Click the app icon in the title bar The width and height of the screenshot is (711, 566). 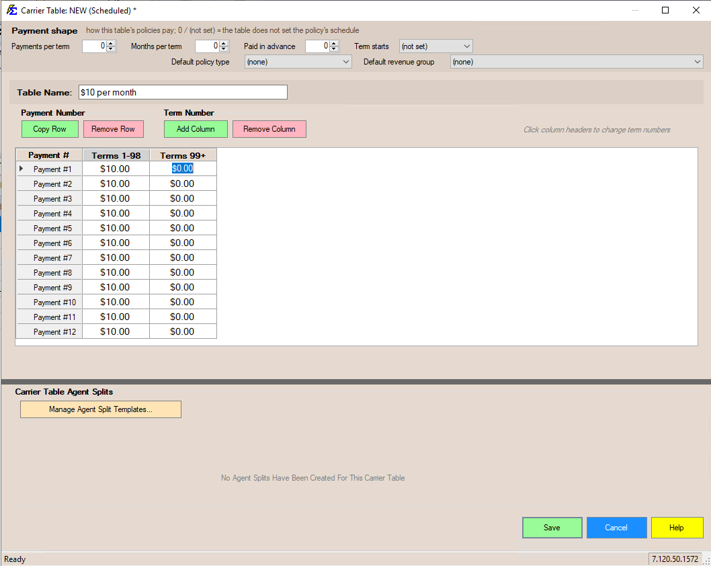(x=11, y=10)
